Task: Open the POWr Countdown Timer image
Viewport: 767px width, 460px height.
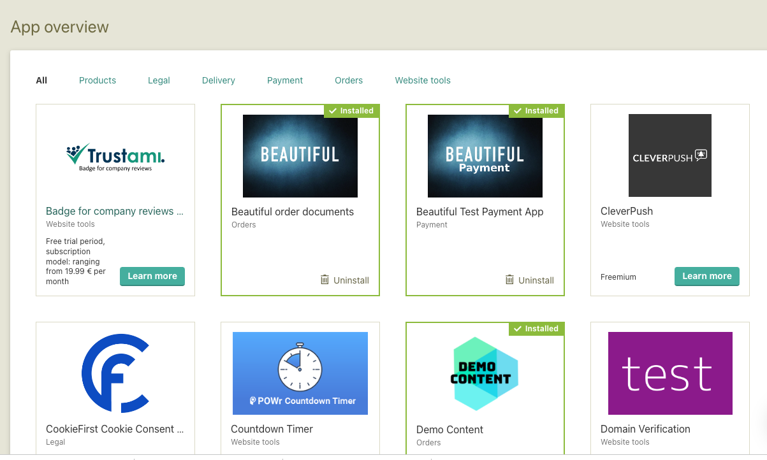Action: tap(300, 373)
